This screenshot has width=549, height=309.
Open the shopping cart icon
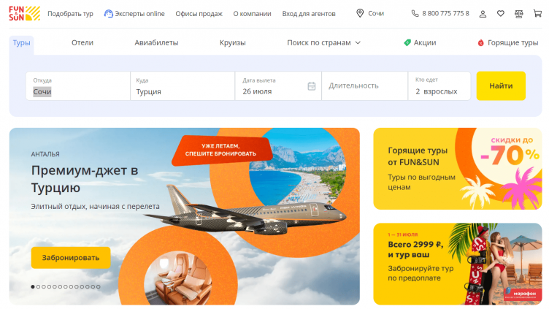(x=537, y=14)
